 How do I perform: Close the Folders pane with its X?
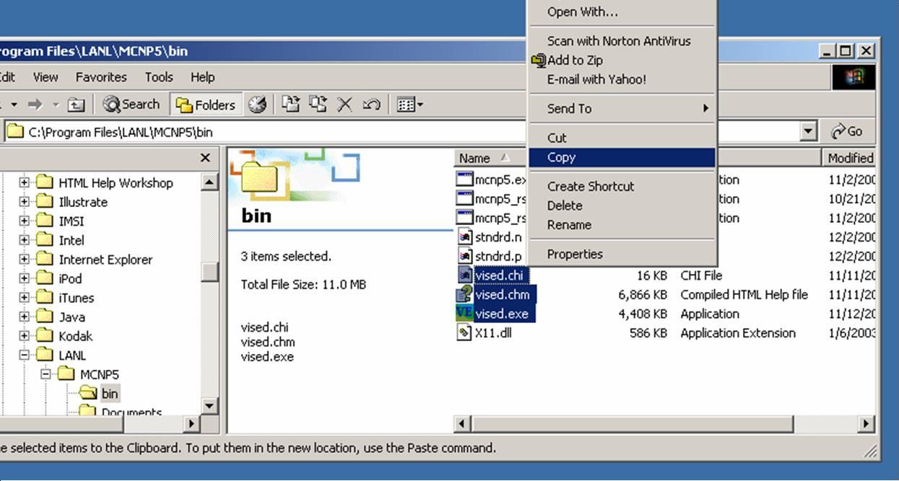coord(205,158)
